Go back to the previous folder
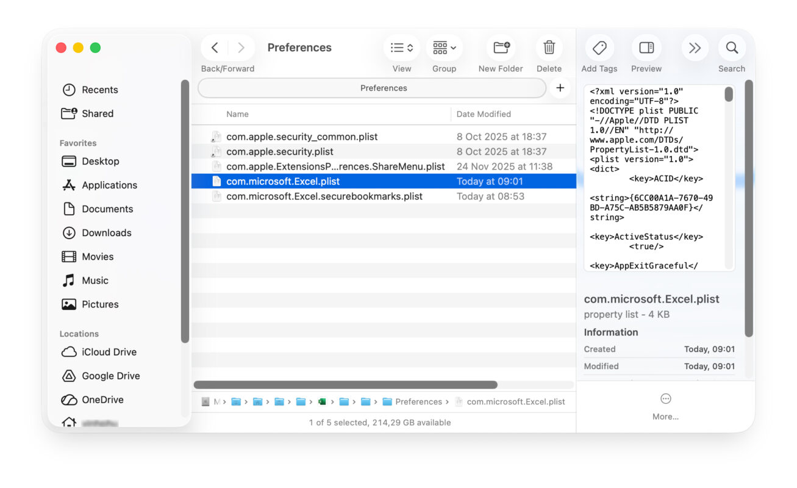The width and height of the screenshot is (797, 488). point(214,48)
